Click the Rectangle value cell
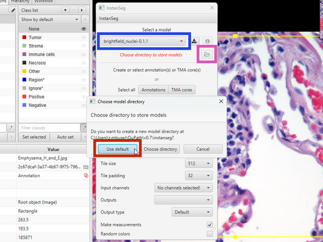The image size is (323, 242). pos(53,211)
